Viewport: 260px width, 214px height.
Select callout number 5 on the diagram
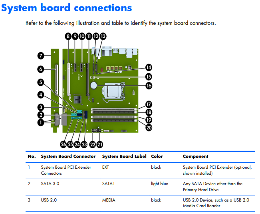41,83
